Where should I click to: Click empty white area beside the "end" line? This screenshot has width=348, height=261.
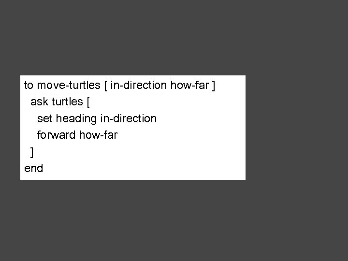pos(145,169)
